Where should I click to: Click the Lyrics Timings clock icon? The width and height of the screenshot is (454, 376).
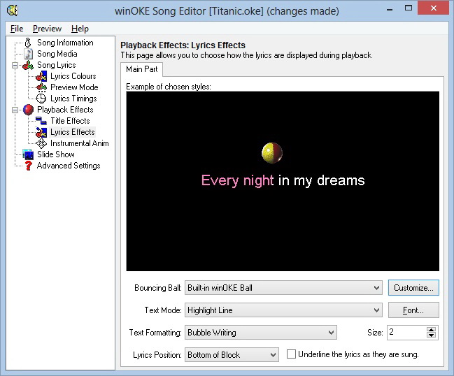41,99
